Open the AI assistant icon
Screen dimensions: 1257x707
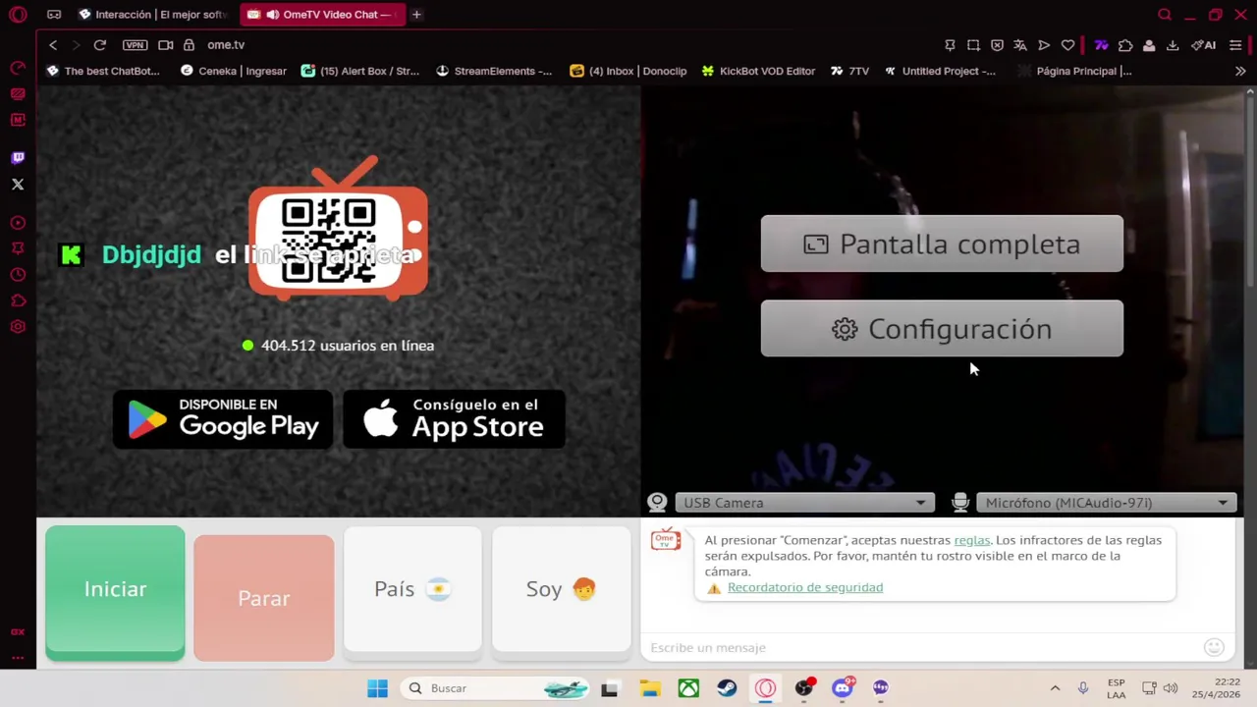click(x=1204, y=45)
